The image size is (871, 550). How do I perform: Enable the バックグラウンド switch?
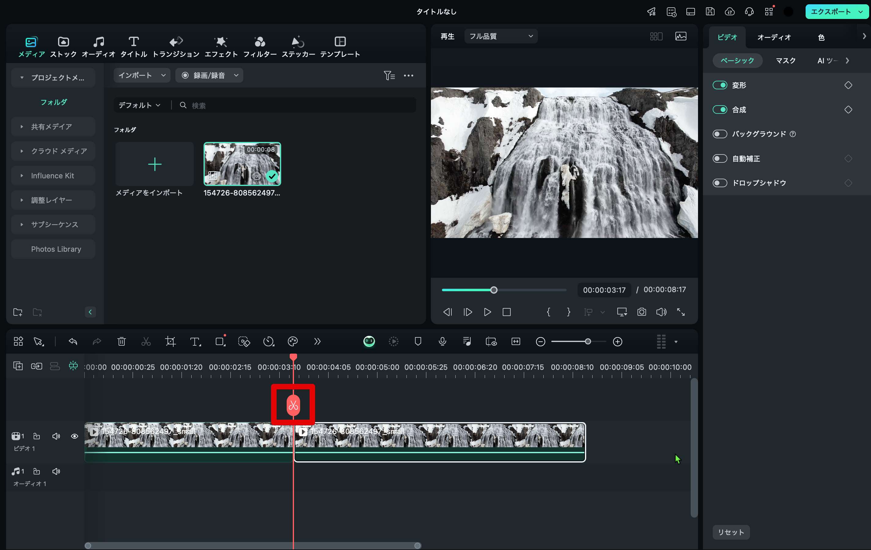point(719,134)
